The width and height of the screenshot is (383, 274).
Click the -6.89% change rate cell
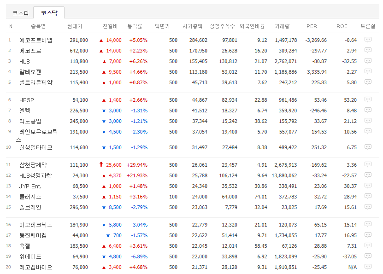pos(139,257)
